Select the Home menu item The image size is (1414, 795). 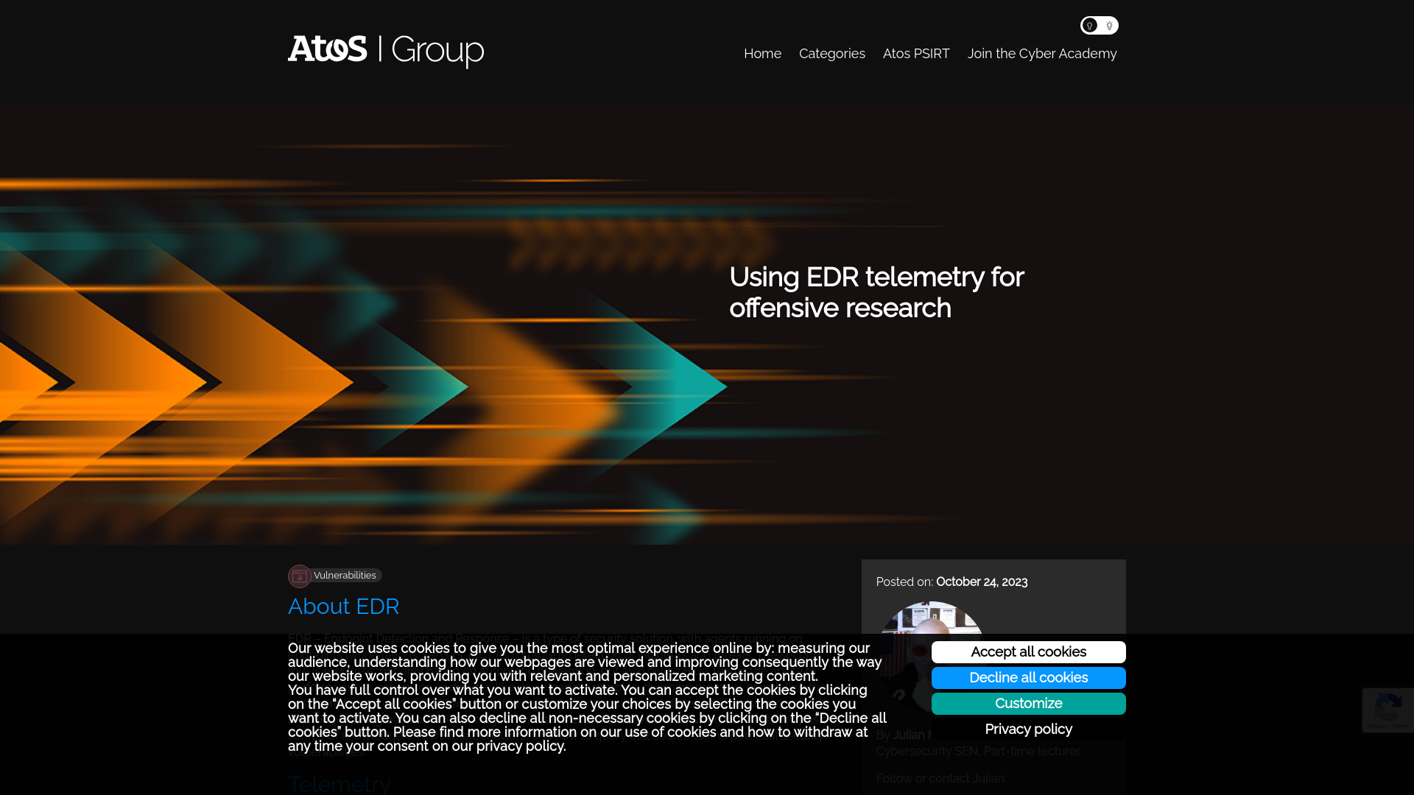click(x=762, y=54)
